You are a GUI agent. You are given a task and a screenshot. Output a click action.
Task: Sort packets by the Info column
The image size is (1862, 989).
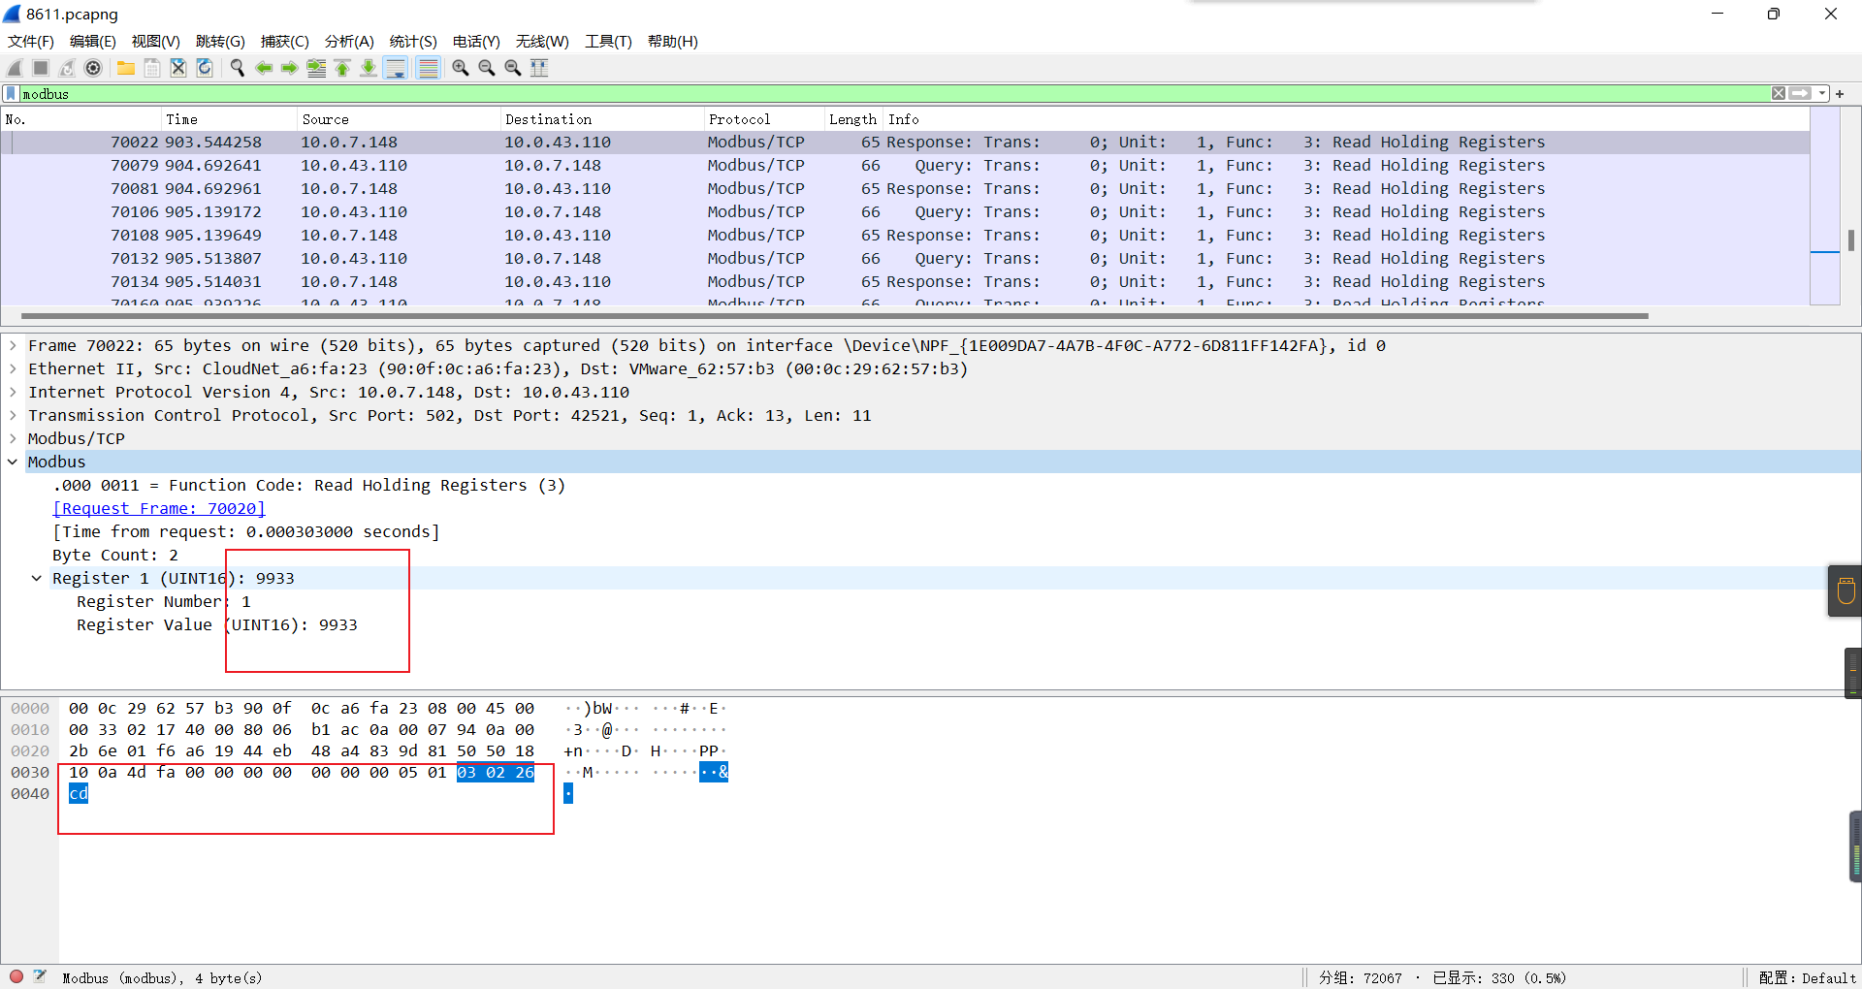point(1346,119)
